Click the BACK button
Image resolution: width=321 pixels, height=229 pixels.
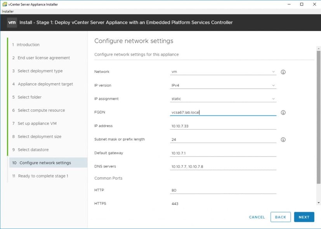[x=280, y=217]
